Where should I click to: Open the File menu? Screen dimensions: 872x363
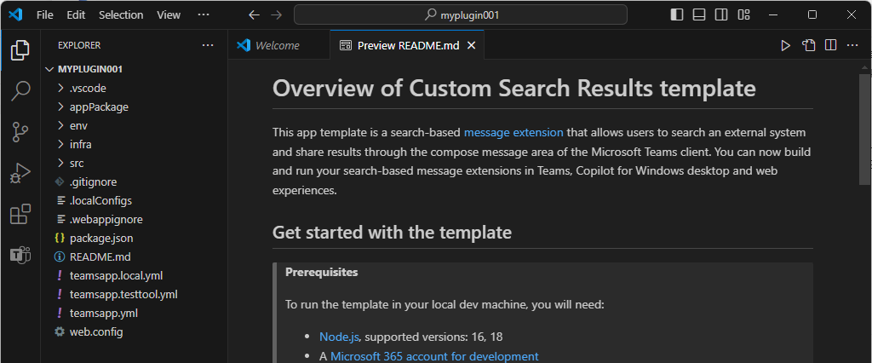45,15
